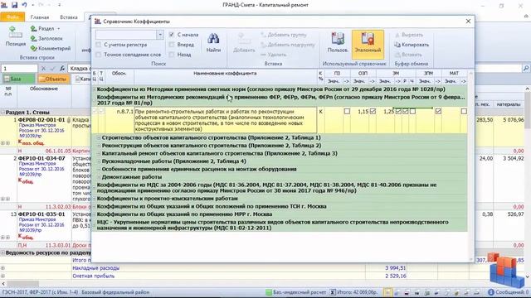Click the ФЕР08-02-001-01 position code

click(x=41, y=120)
